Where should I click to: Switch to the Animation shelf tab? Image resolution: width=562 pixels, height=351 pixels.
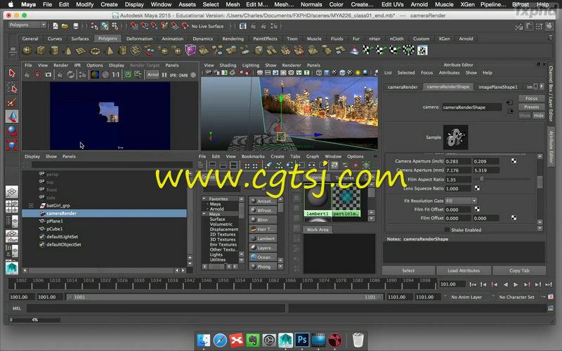coord(172,39)
